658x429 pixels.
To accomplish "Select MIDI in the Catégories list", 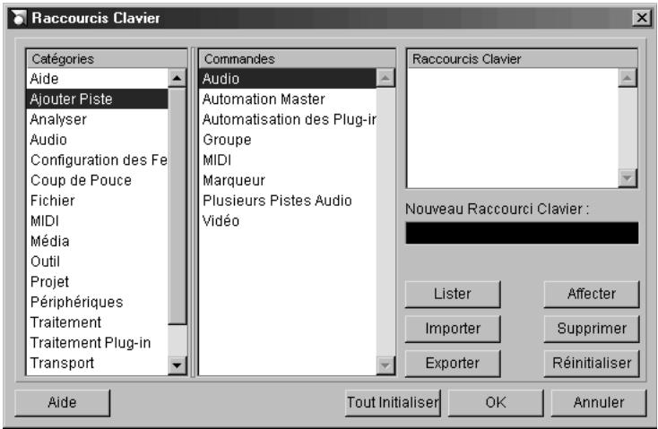I will click(x=98, y=221).
